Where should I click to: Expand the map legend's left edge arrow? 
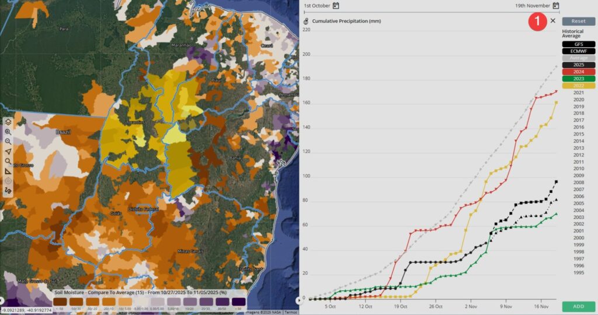[x=2, y=300]
